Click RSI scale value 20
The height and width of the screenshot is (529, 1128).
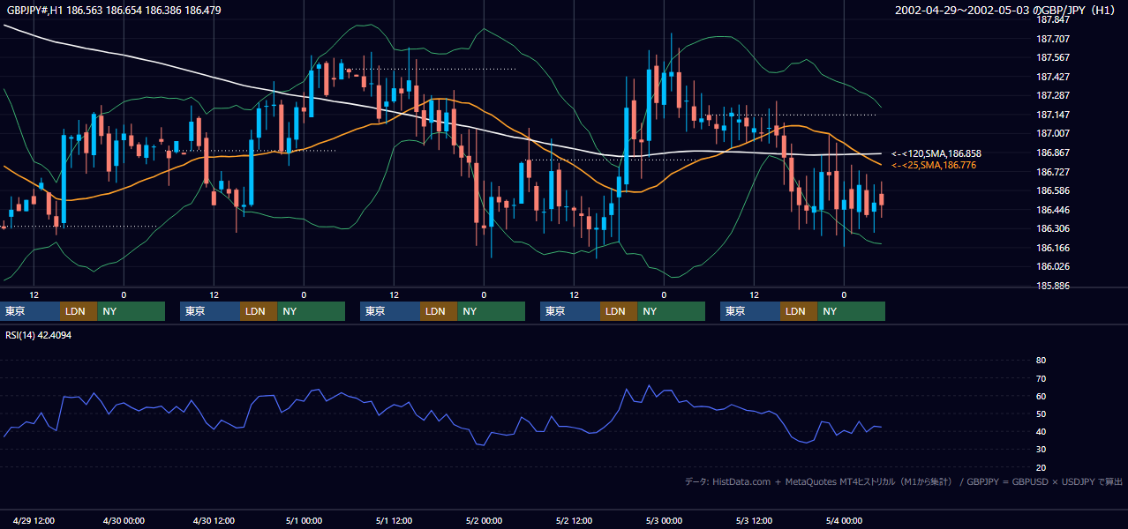pos(1041,467)
